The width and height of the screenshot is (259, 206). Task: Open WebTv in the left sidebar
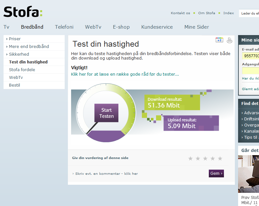[34, 78]
